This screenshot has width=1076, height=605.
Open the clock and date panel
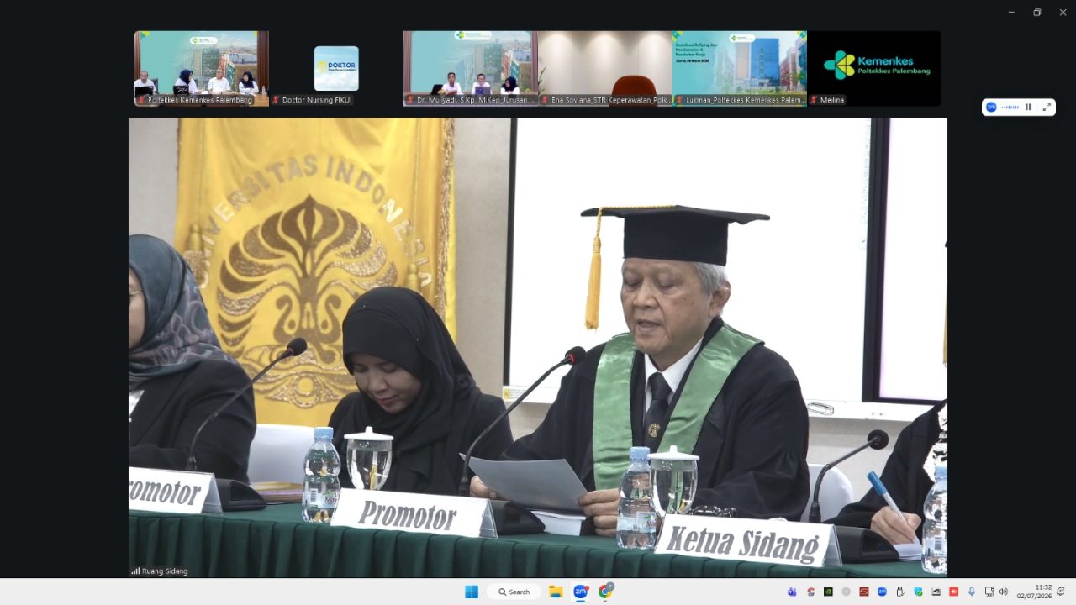(x=1034, y=592)
